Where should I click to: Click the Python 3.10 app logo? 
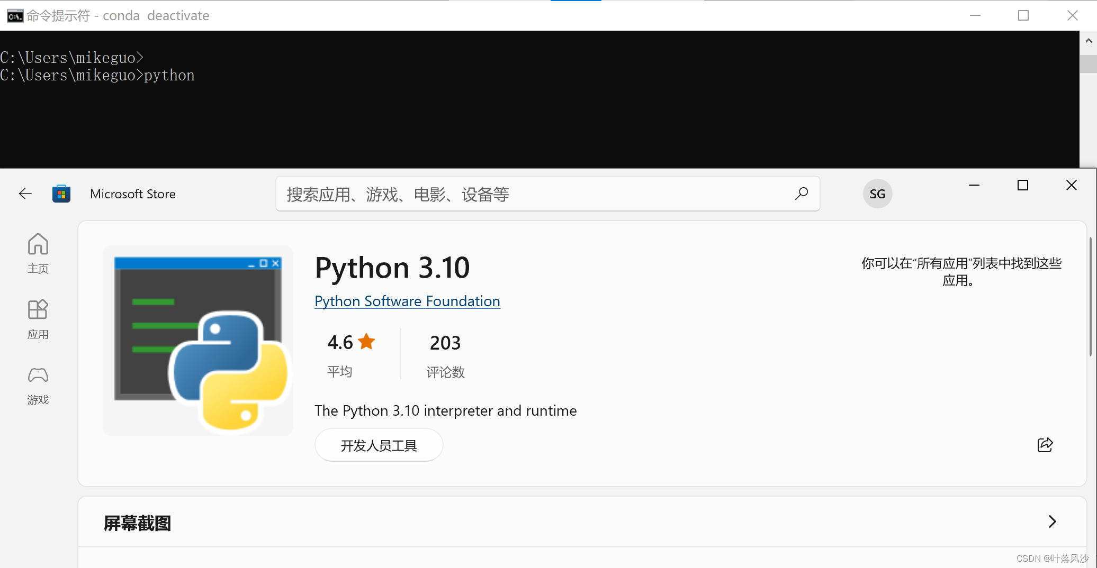click(x=198, y=341)
